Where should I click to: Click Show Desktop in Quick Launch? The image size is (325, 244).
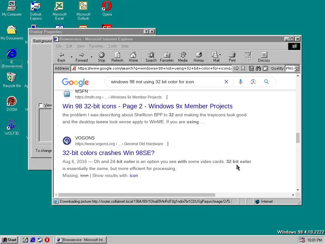coord(25,240)
